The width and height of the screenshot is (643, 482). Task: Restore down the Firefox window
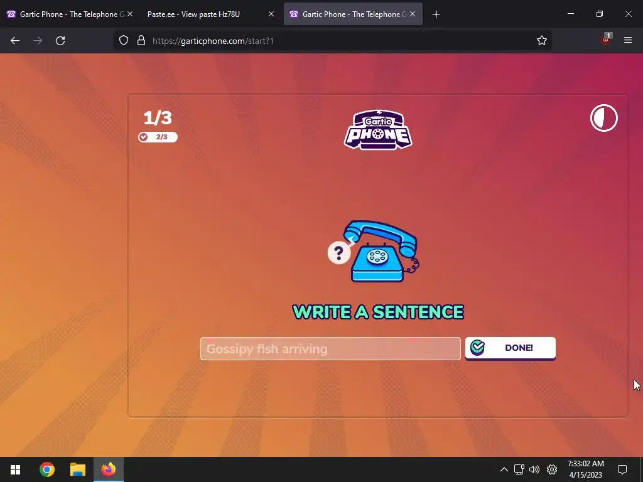(600, 14)
